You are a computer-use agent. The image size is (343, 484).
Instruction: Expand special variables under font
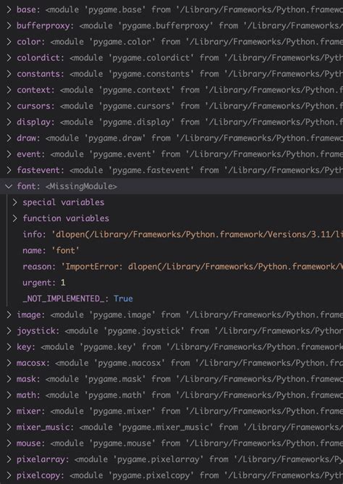tap(14, 202)
